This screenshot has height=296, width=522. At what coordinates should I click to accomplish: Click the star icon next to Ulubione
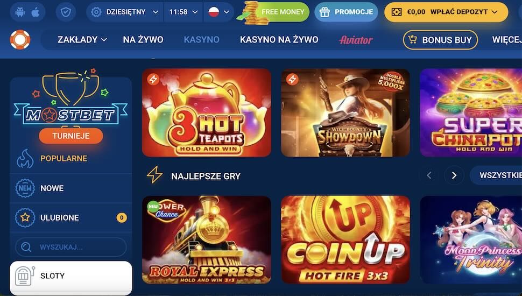coord(25,218)
